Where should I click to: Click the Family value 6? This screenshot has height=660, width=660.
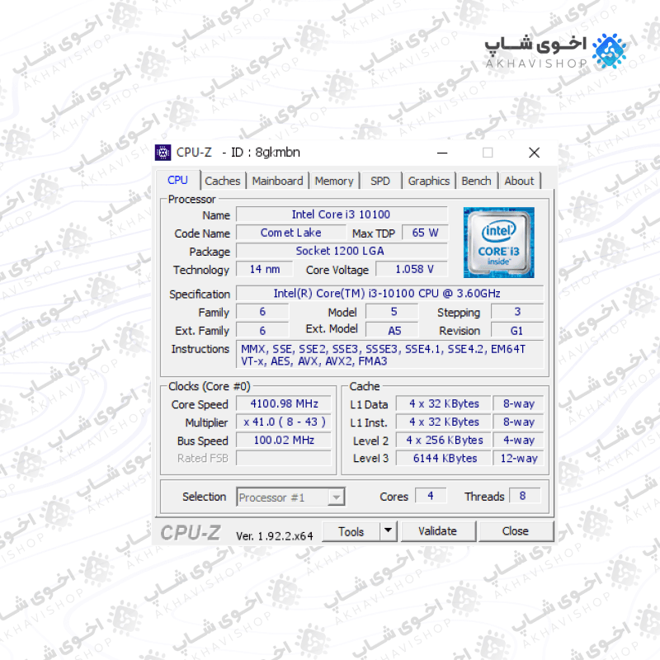[x=262, y=312]
